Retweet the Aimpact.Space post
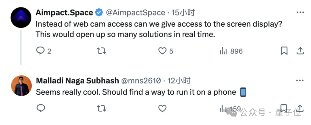Screen dimensions: 311x125 [x=101, y=51]
